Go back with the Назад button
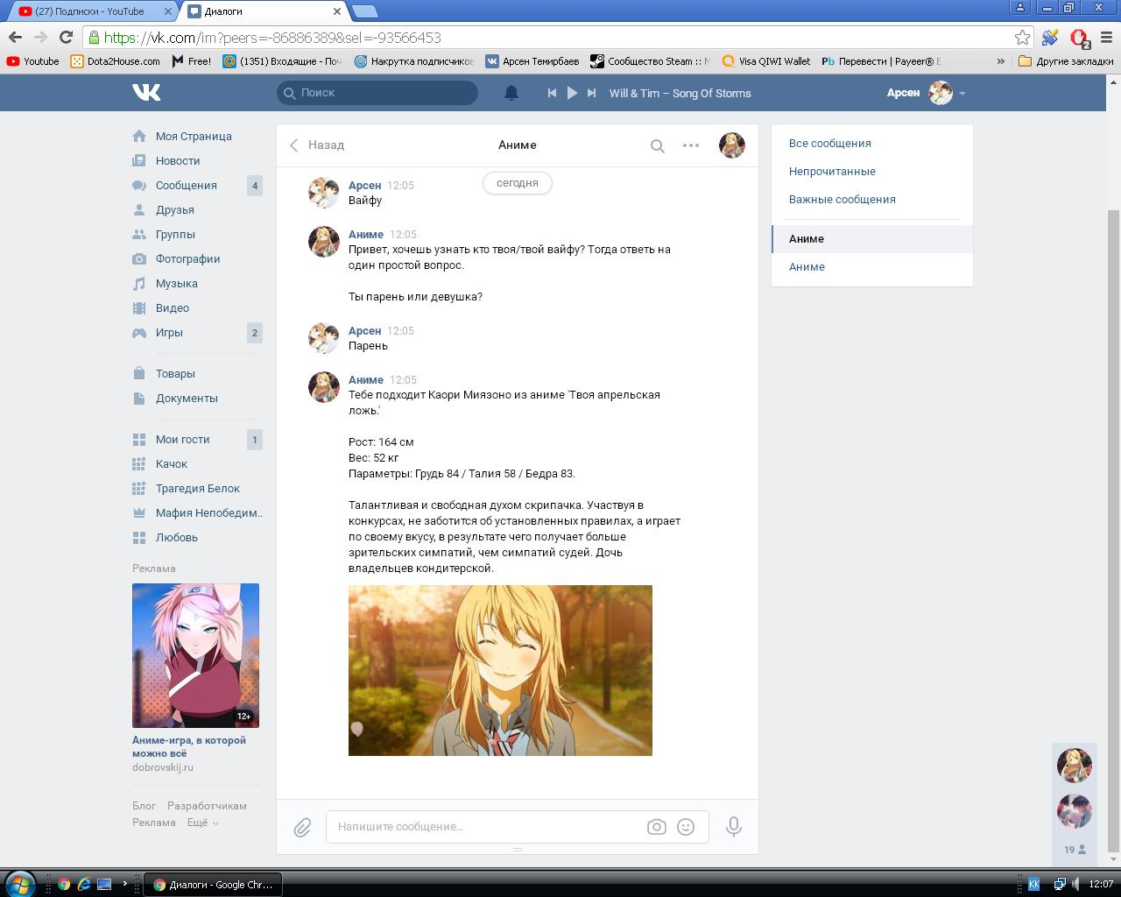Image resolution: width=1121 pixels, height=897 pixels. (317, 145)
